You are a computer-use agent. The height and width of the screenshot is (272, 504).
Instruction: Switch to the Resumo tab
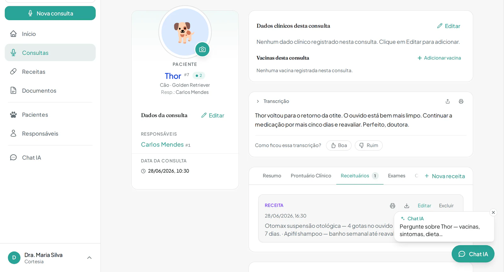[272, 176]
